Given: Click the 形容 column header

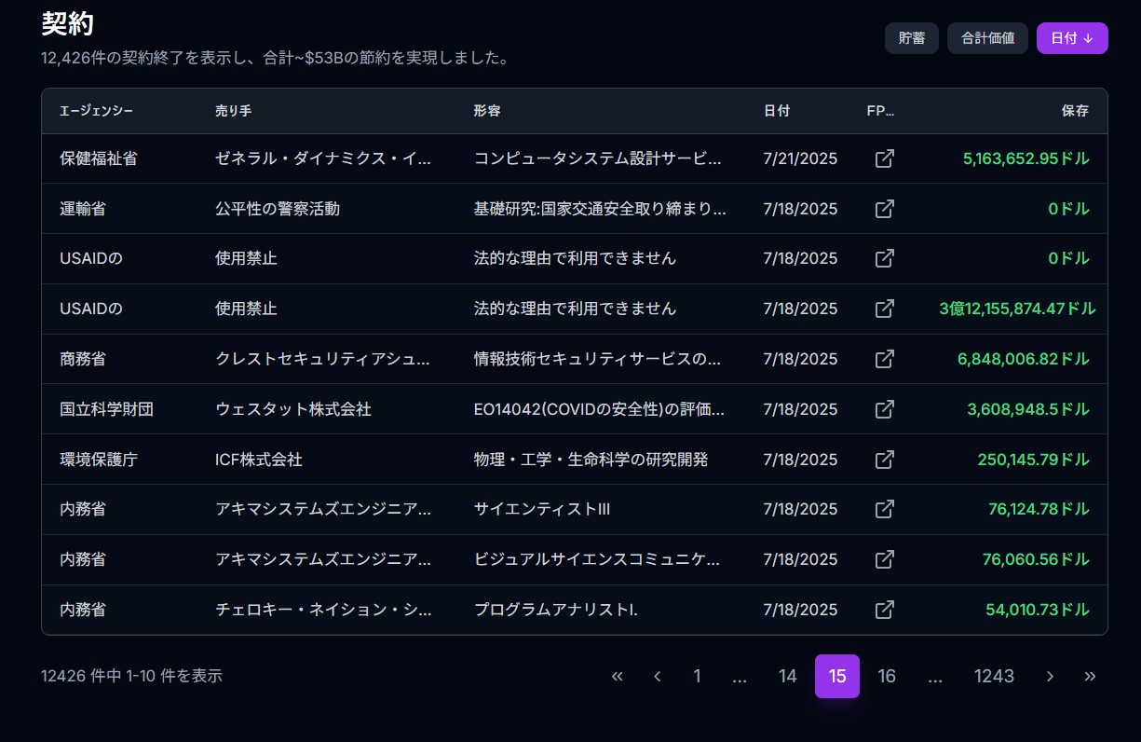Looking at the screenshot, I should pyautogui.click(x=487, y=111).
